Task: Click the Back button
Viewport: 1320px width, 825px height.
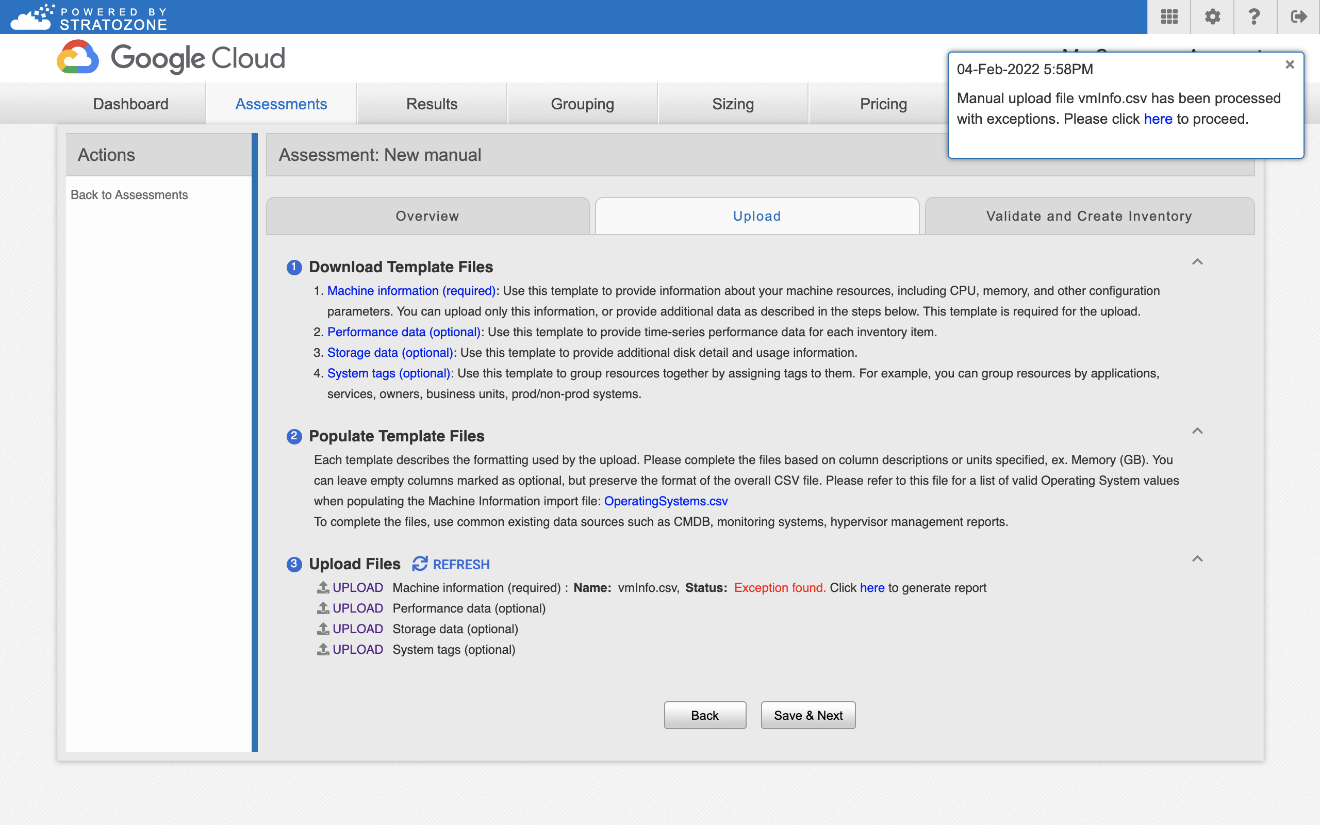Action: [704, 716]
